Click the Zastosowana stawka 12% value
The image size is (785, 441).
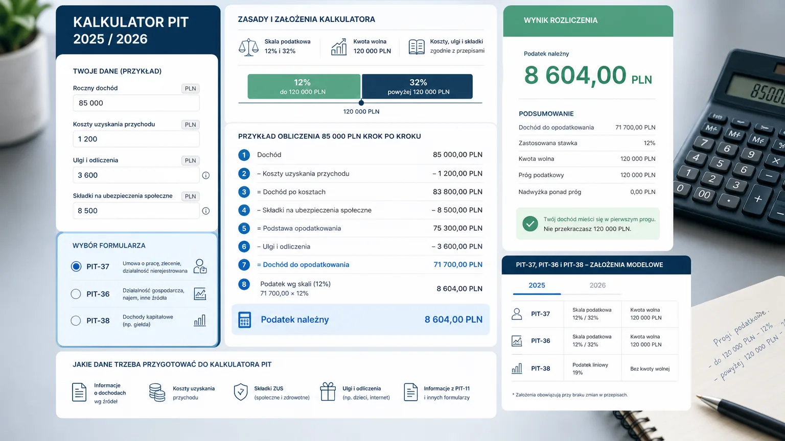[650, 143]
